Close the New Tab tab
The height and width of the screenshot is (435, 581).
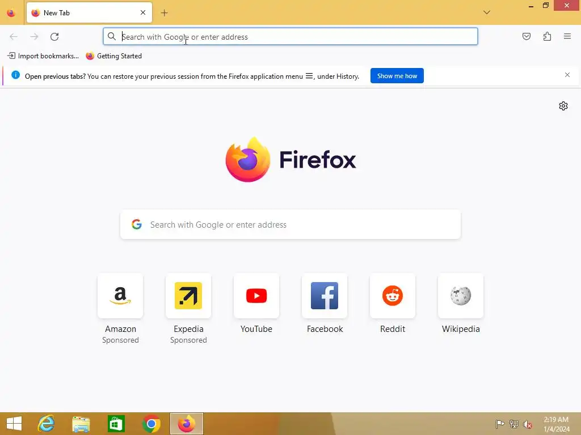click(x=143, y=12)
